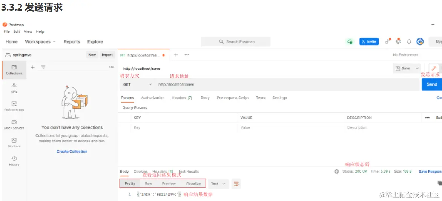Switch to the response Body tab
442x201 pixels.
[x=124, y=172]
